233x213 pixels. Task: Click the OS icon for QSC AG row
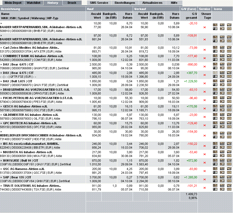click(229, 173)
